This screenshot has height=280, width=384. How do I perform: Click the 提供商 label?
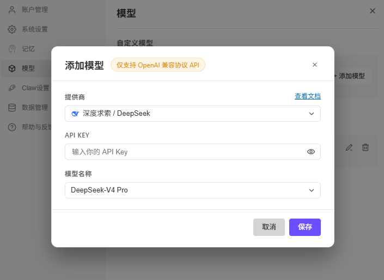[x=75, y=97]
